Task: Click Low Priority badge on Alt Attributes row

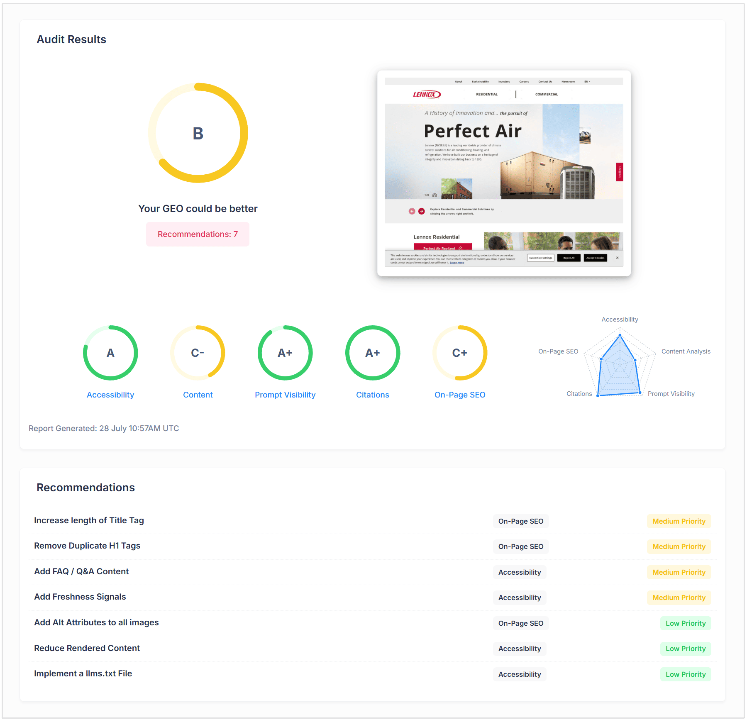Action: pos(686,623)
